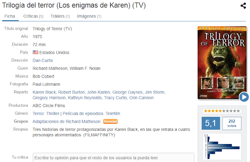
Task: Open the Adaptaciones de Richard Matheson group
Action: (x=66, y=121)
